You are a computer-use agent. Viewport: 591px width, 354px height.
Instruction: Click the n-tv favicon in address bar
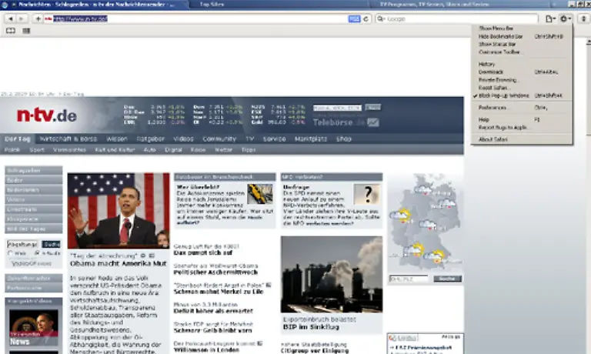coord(48,18)
